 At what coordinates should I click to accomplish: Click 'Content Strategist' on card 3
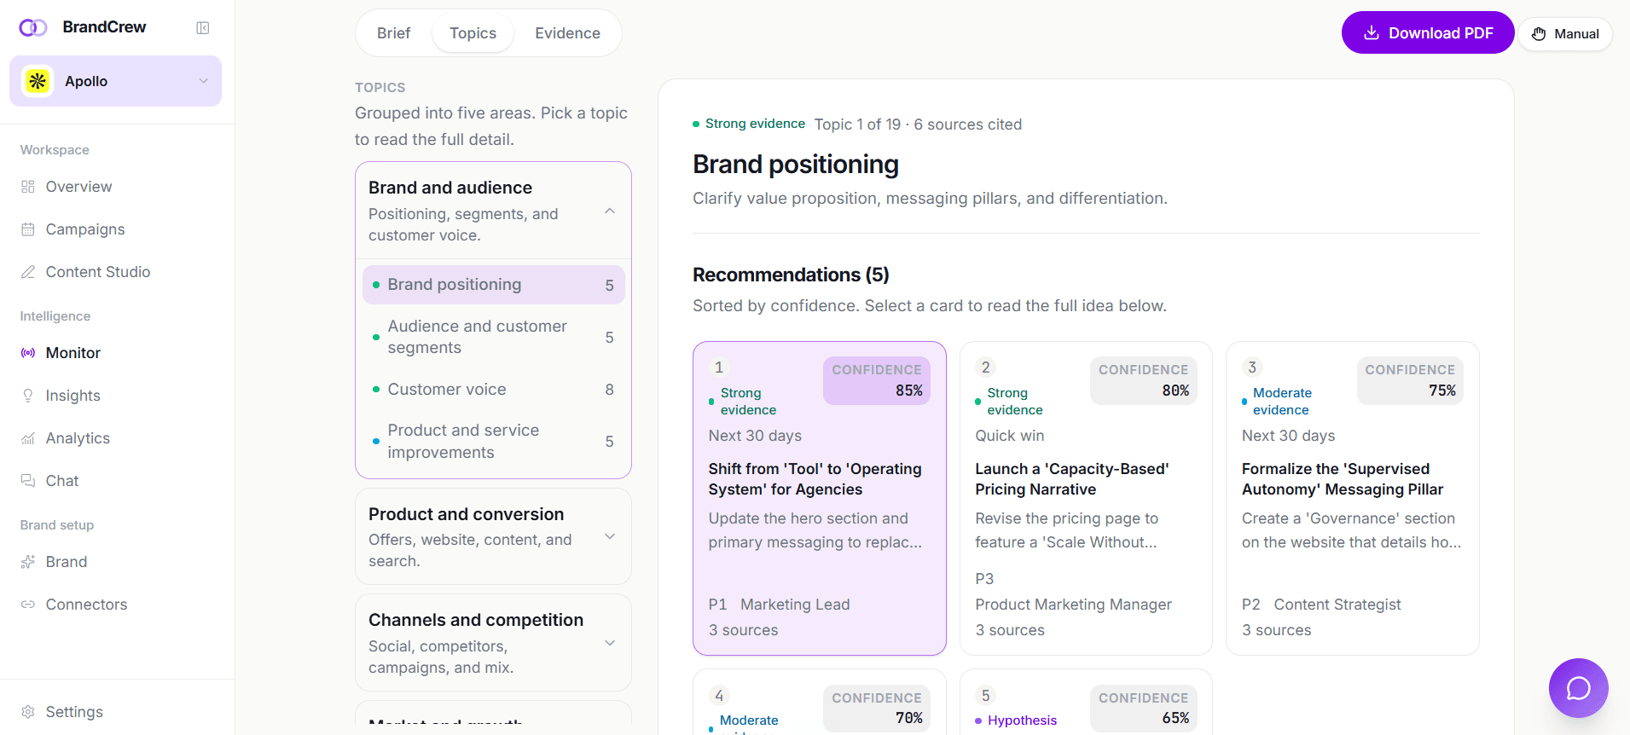[1337, 605]
